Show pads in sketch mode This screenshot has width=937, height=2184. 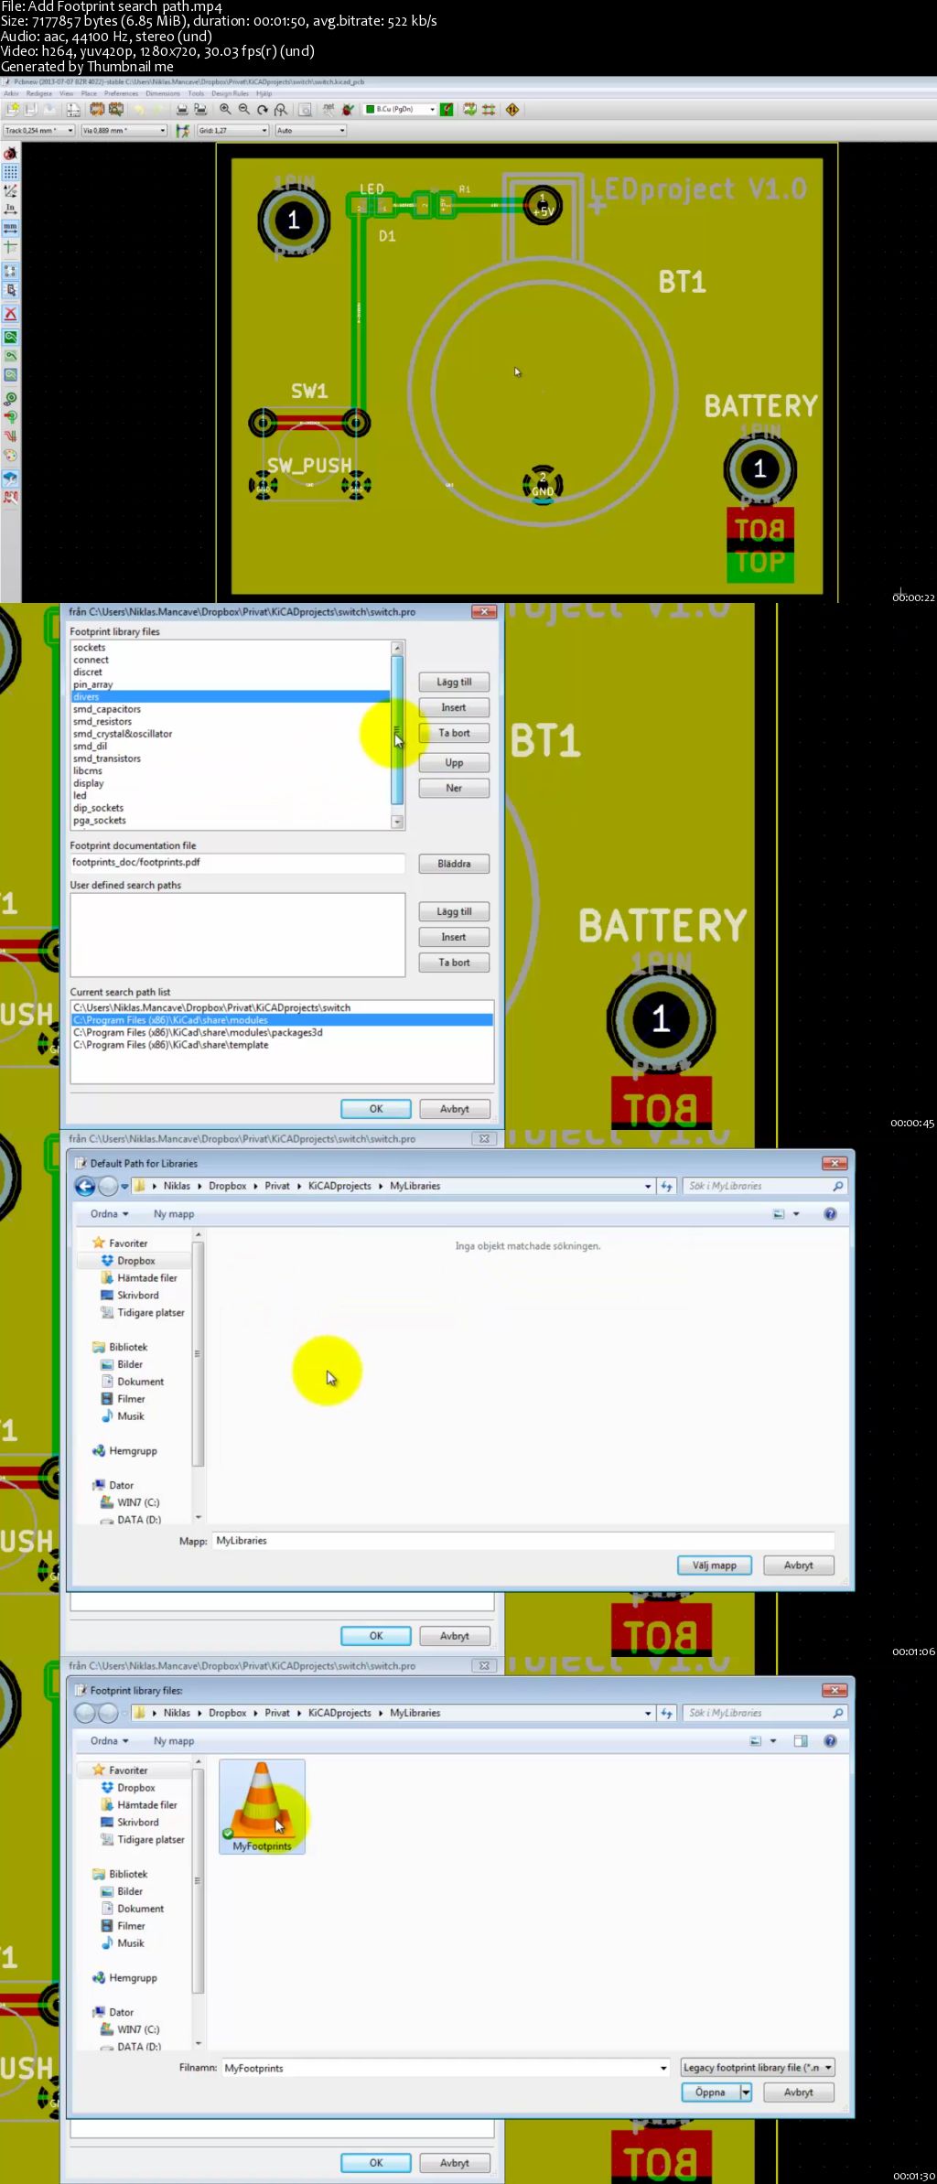point(10,399)
